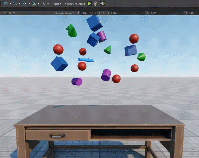Select the table's metal drawer handle

coord(57,136)
